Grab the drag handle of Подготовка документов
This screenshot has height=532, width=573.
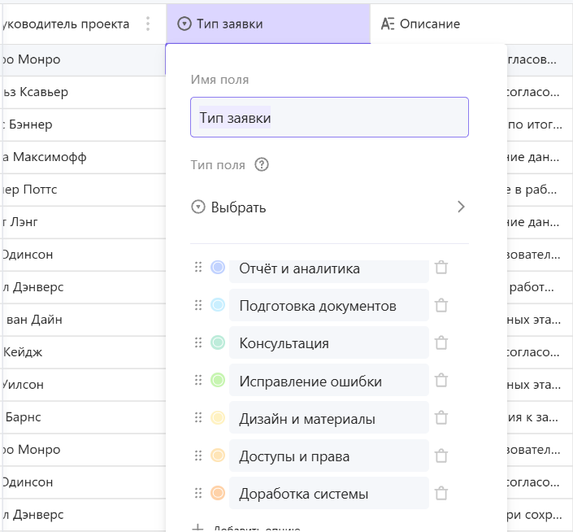tap(198, 305)
